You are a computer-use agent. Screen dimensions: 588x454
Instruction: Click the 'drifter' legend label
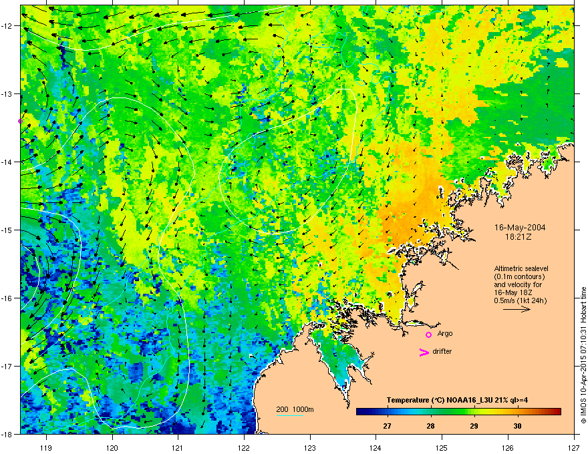click(442, 351)
